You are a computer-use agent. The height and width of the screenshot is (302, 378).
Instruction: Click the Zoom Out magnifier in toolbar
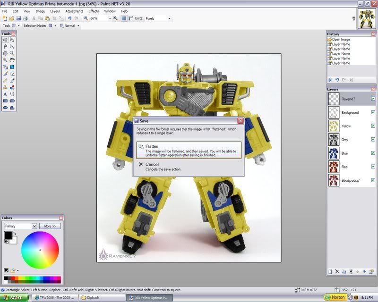pos(86,18)
